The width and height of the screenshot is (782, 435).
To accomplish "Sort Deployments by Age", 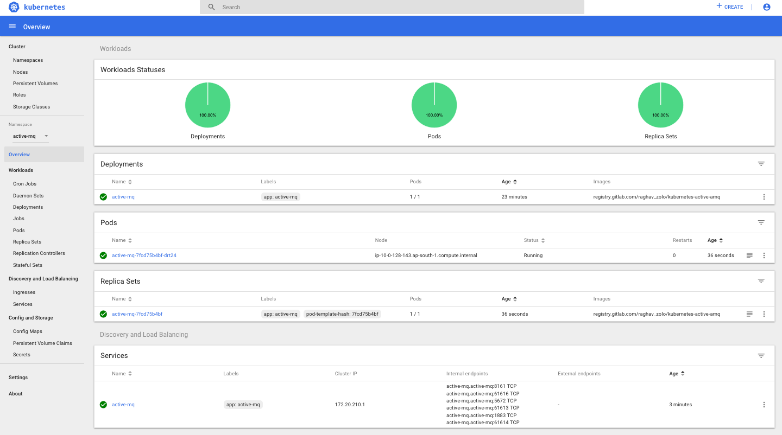I will pos(509,182).
